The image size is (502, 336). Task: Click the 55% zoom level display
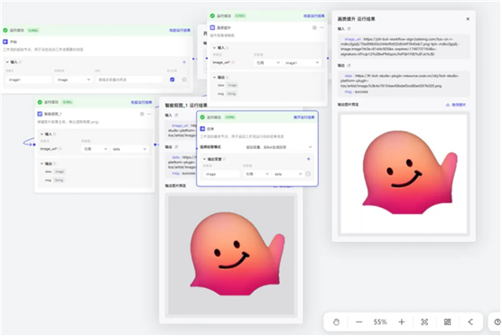click(x=380, y=322)
